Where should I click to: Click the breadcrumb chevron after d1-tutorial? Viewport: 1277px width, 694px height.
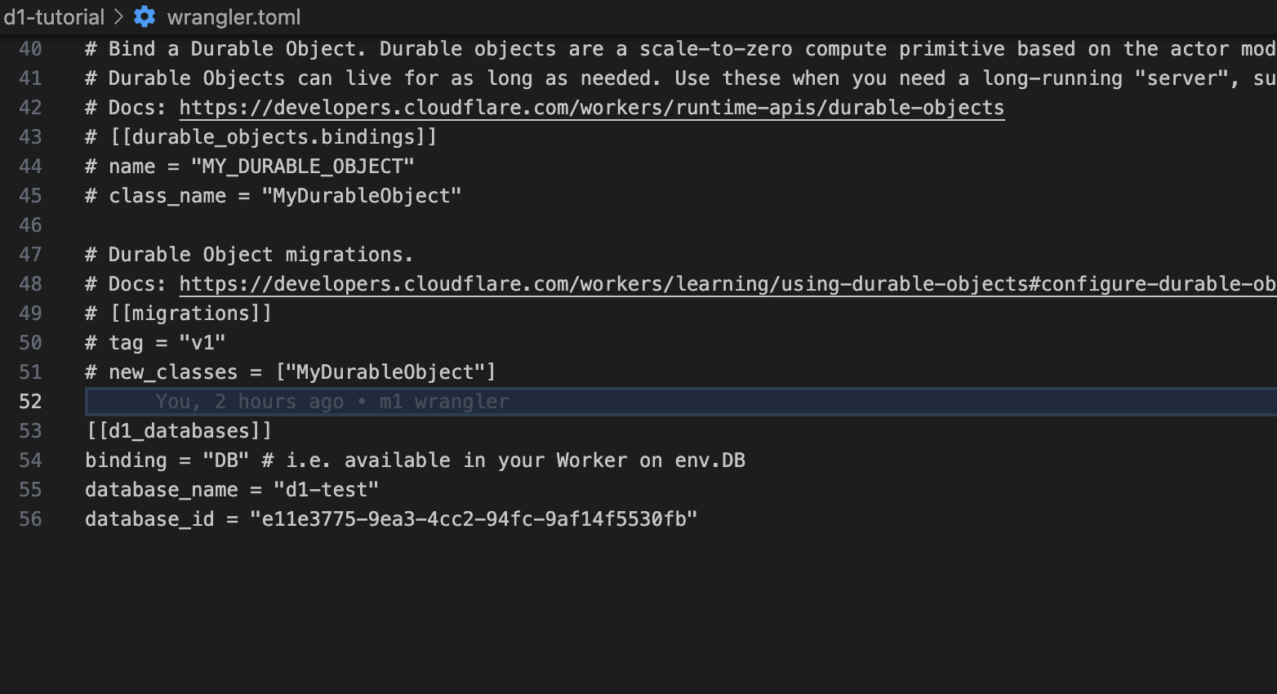(x=119, y=16)
